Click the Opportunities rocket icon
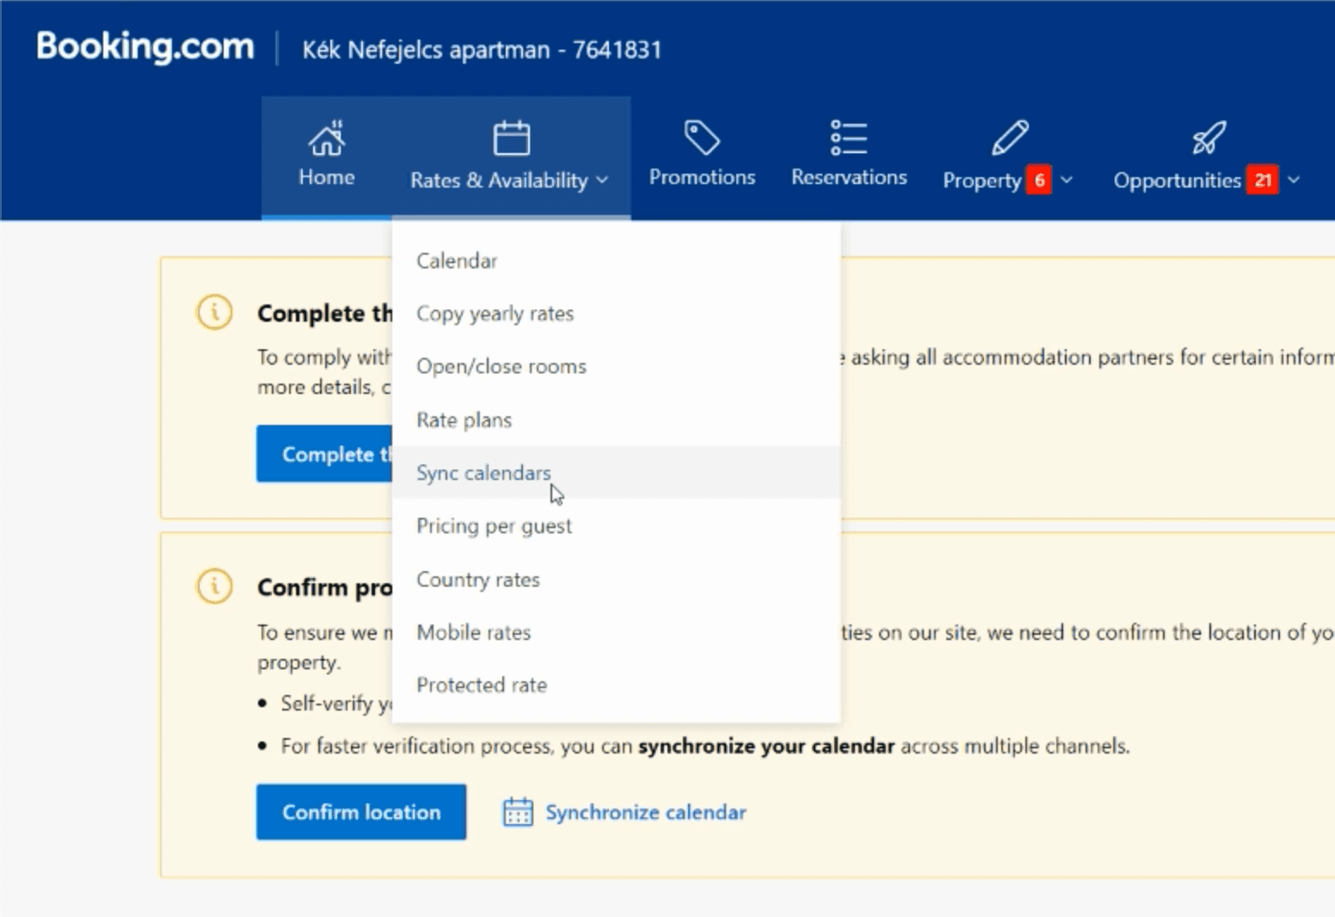The height and width of the screenshot is (917, 1335). coord(1209,138)
